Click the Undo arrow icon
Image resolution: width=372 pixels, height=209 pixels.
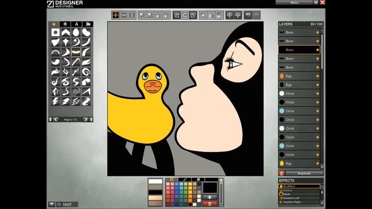point(248,15)
